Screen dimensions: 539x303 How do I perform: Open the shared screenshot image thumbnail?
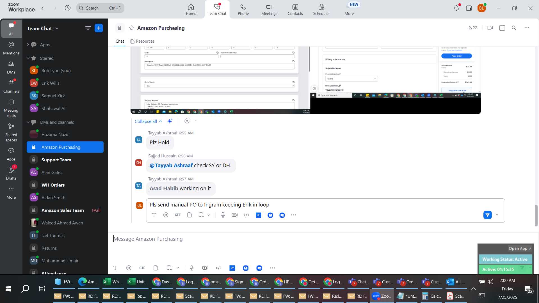(305, 80)
